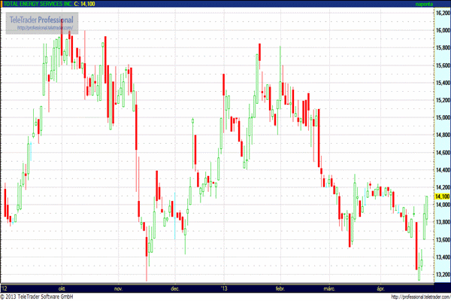Select the 'nov.' time axis marker
This screenshot has height=301, width=451.
tap(118, 287)
